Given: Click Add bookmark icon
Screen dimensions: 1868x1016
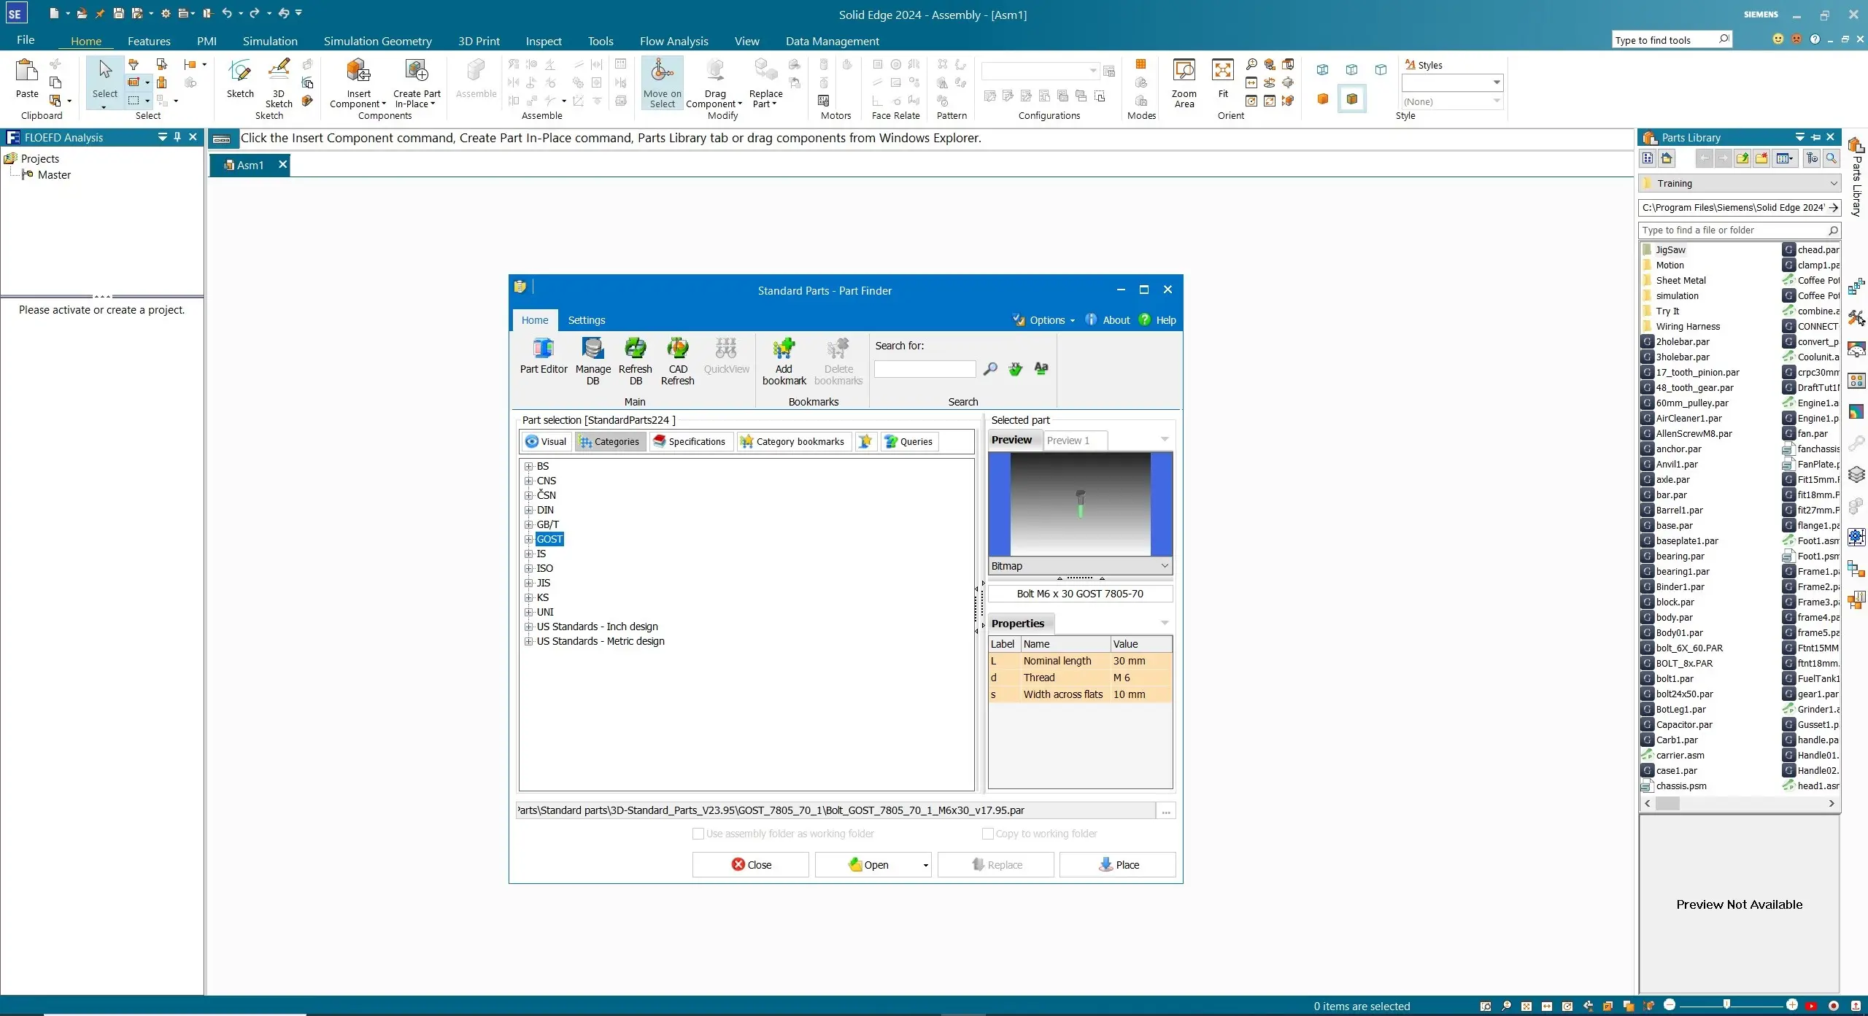Looking at the screenshot, I should [784, 360].
